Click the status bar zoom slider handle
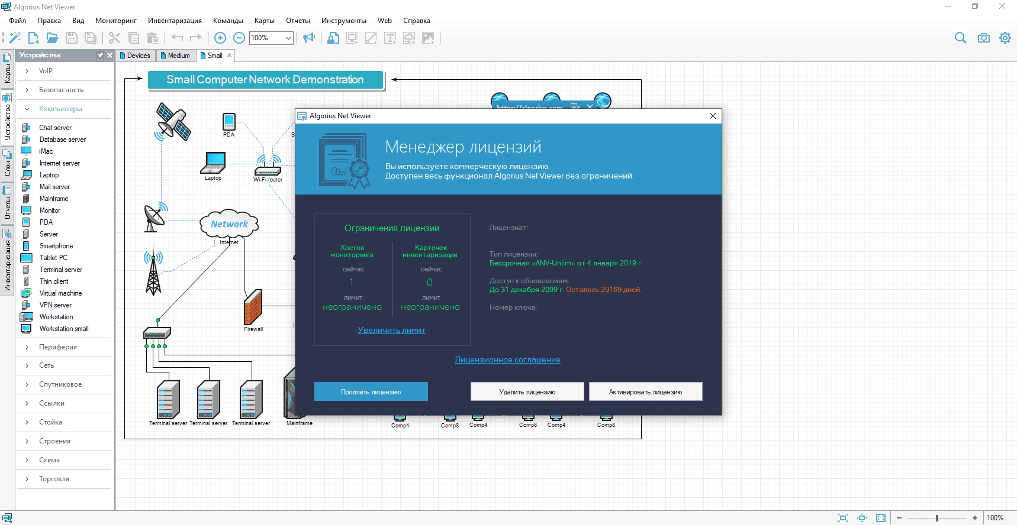The height and width of the screenshot is (525, 1017). coord(937,518)
